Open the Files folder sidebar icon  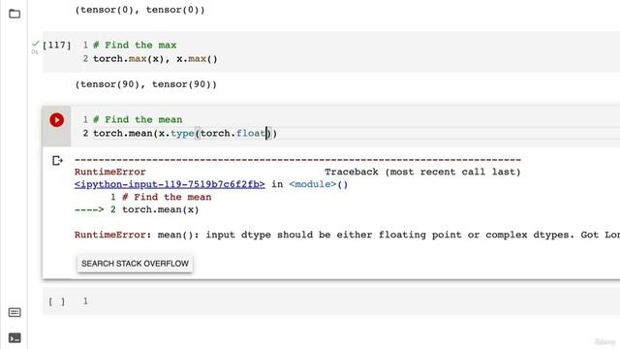pyautogui.click(x=15, y=14)
